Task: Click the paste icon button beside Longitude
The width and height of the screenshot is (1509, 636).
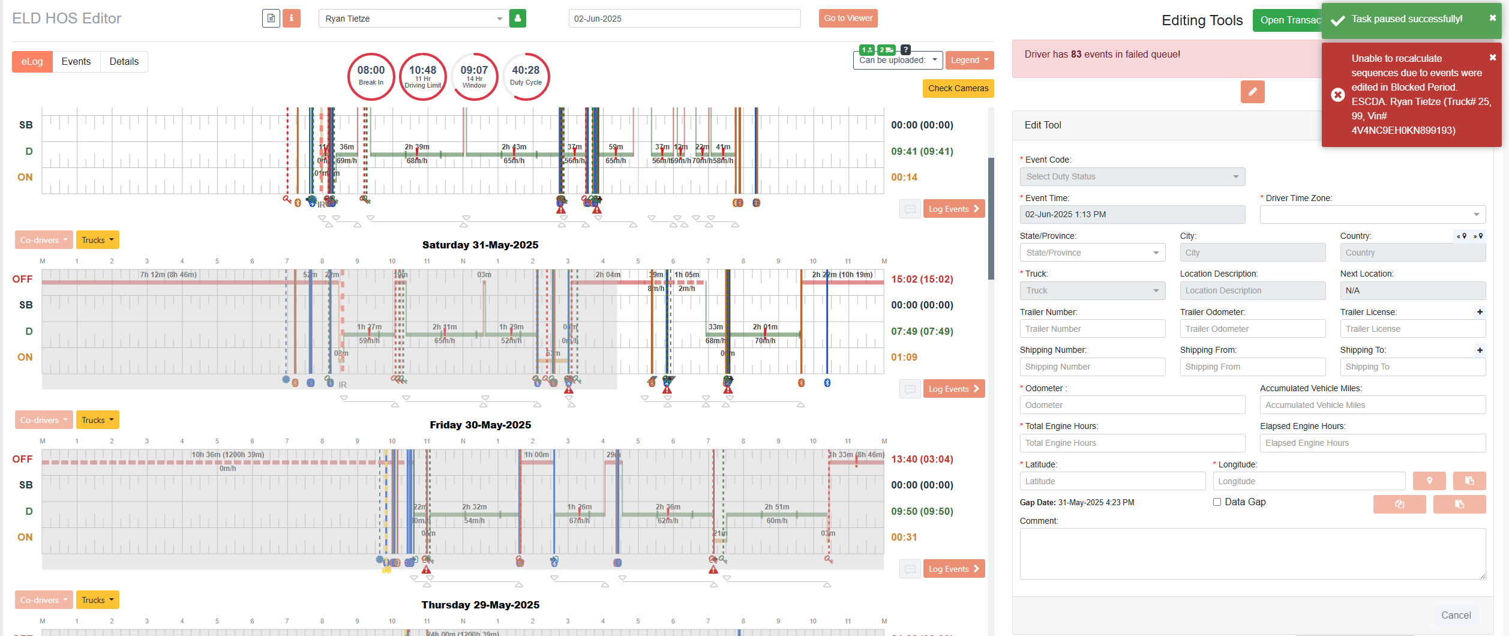Action: click(1469, 481)
